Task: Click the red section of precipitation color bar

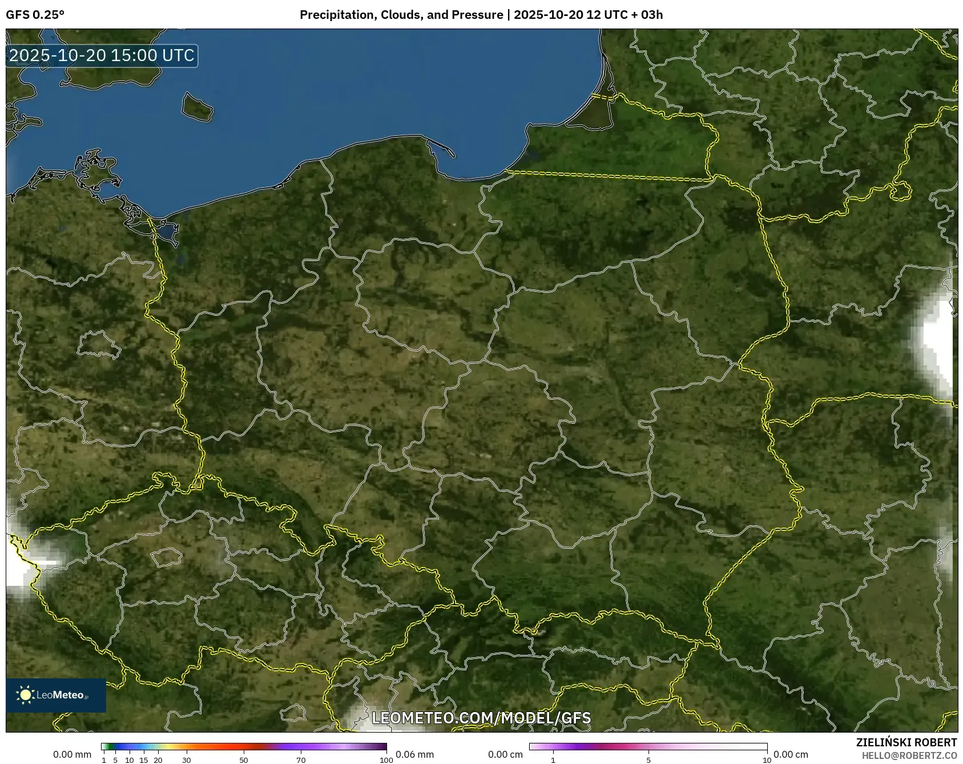Action: pos(228,746)
